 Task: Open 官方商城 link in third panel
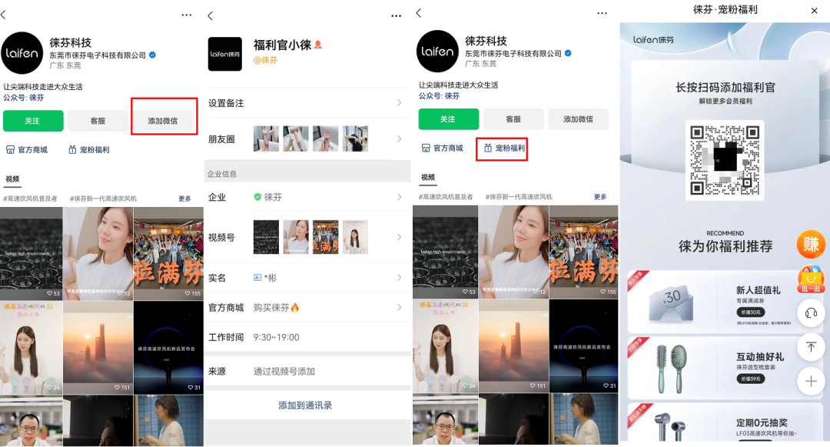[443, 148]
